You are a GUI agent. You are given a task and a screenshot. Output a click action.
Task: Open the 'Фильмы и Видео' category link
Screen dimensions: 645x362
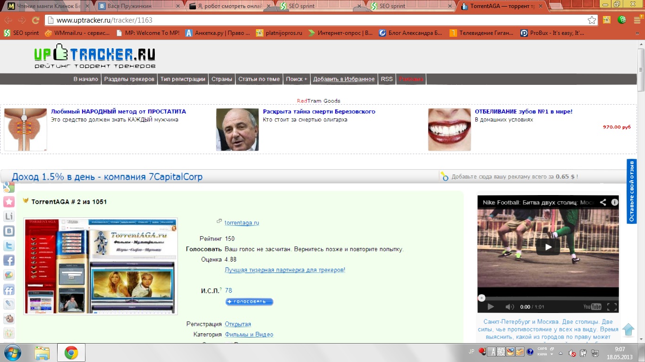tap(249, 335)
